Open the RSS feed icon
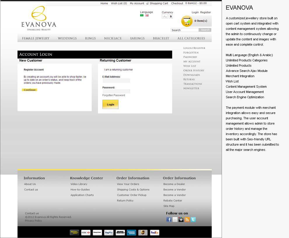The height and width of the screenshot is (238, 289). tap(187, 220)
